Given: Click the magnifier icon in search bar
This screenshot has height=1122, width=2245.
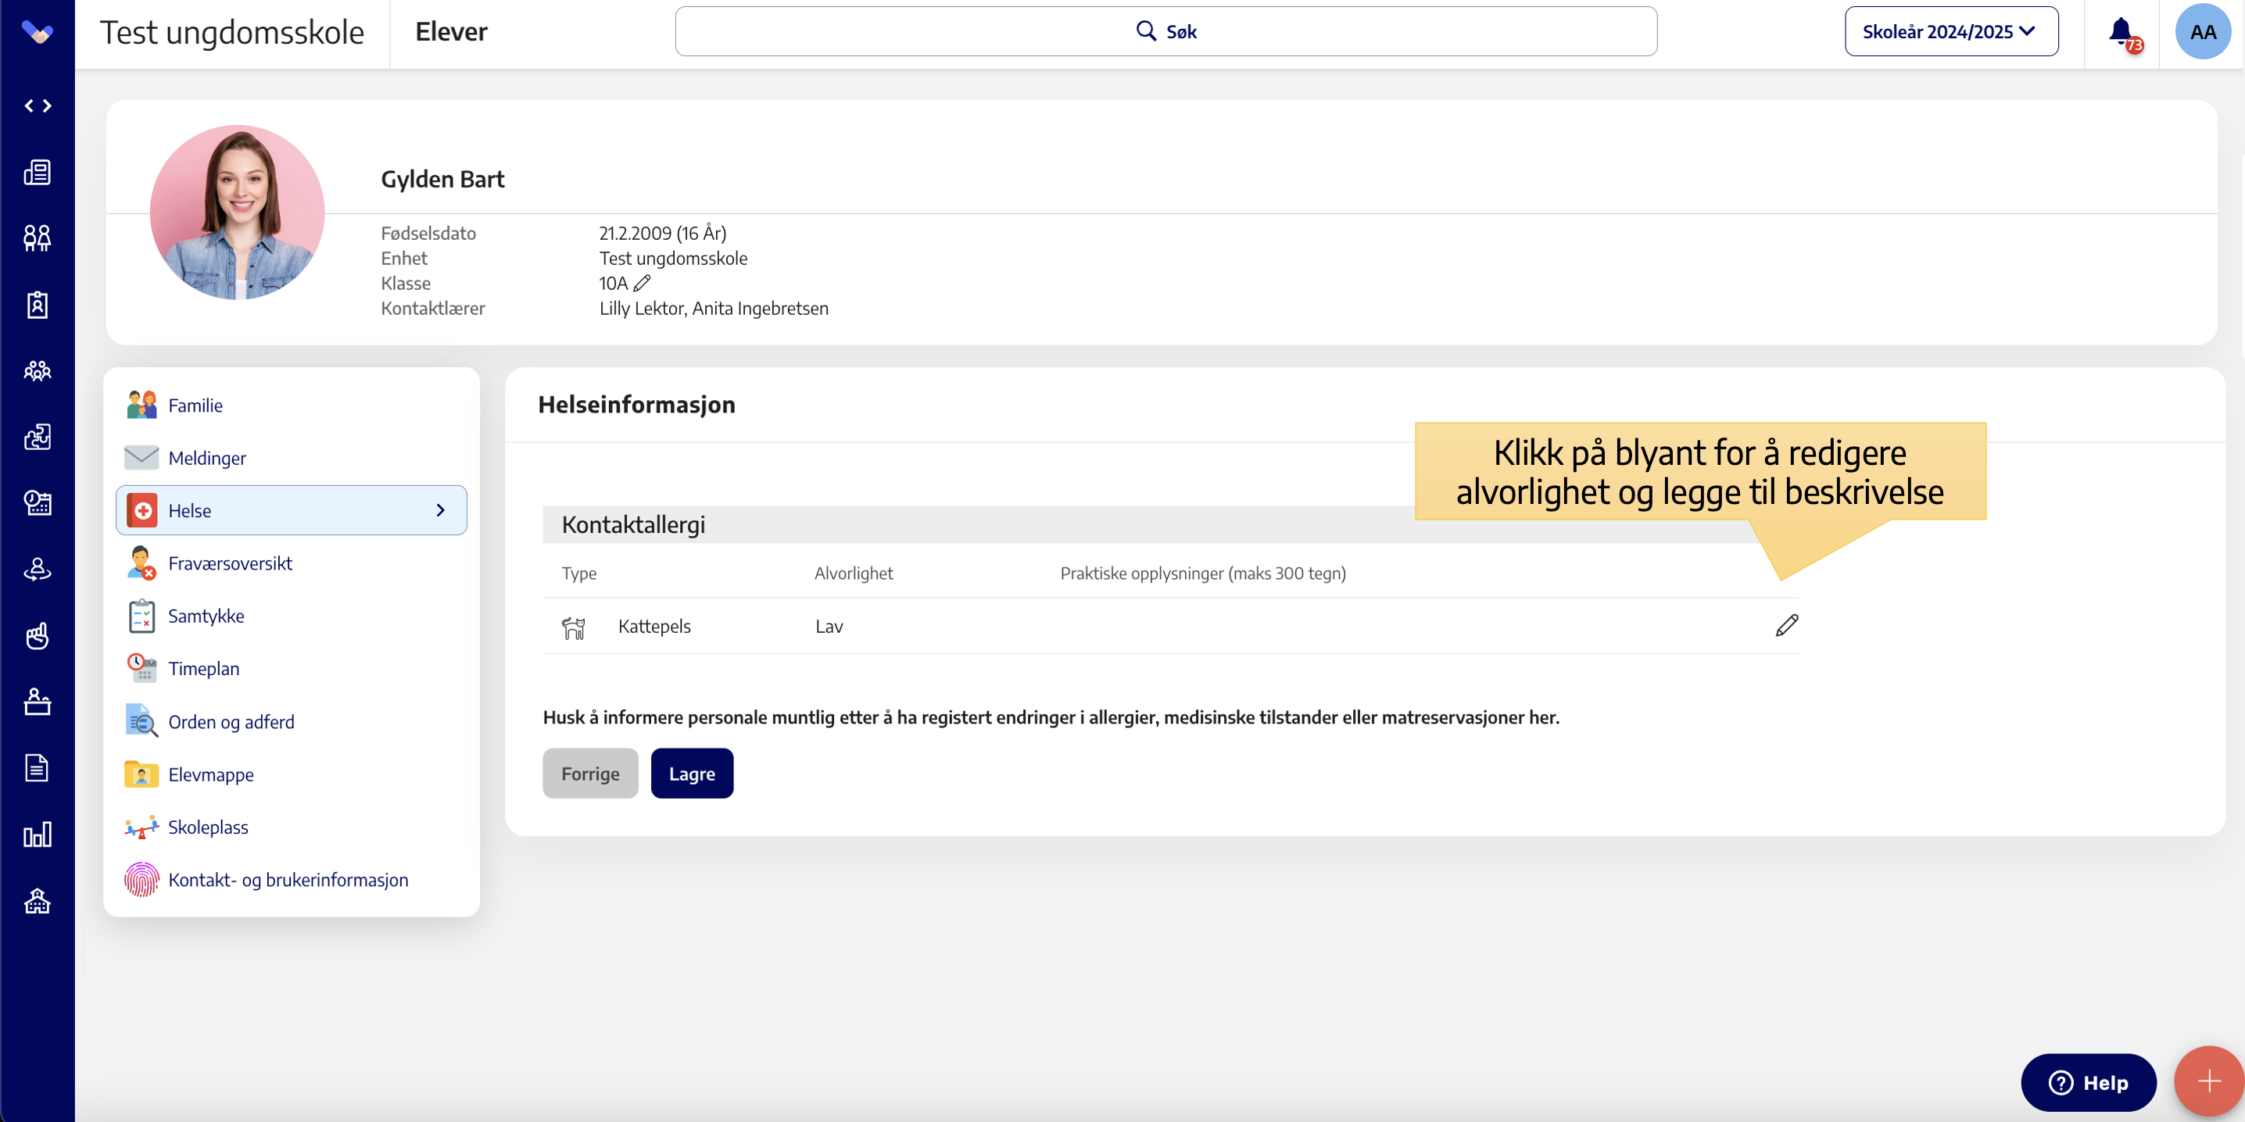Looking at the screenshot, I should click(x=1146, y=31).
